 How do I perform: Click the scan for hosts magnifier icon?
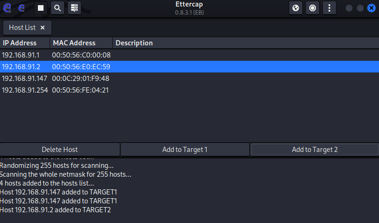(57, 8)
